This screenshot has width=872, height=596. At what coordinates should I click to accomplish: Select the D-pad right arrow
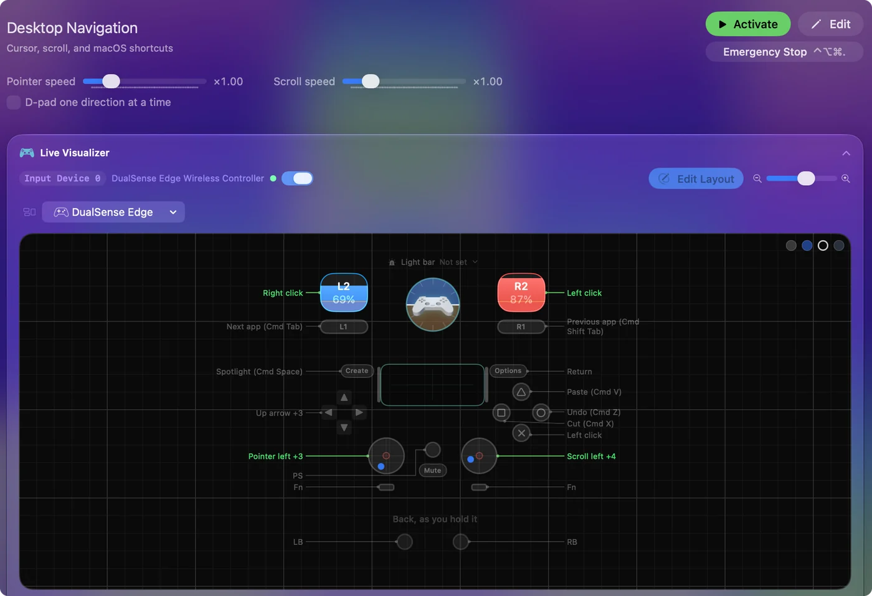tap(359, 412)
